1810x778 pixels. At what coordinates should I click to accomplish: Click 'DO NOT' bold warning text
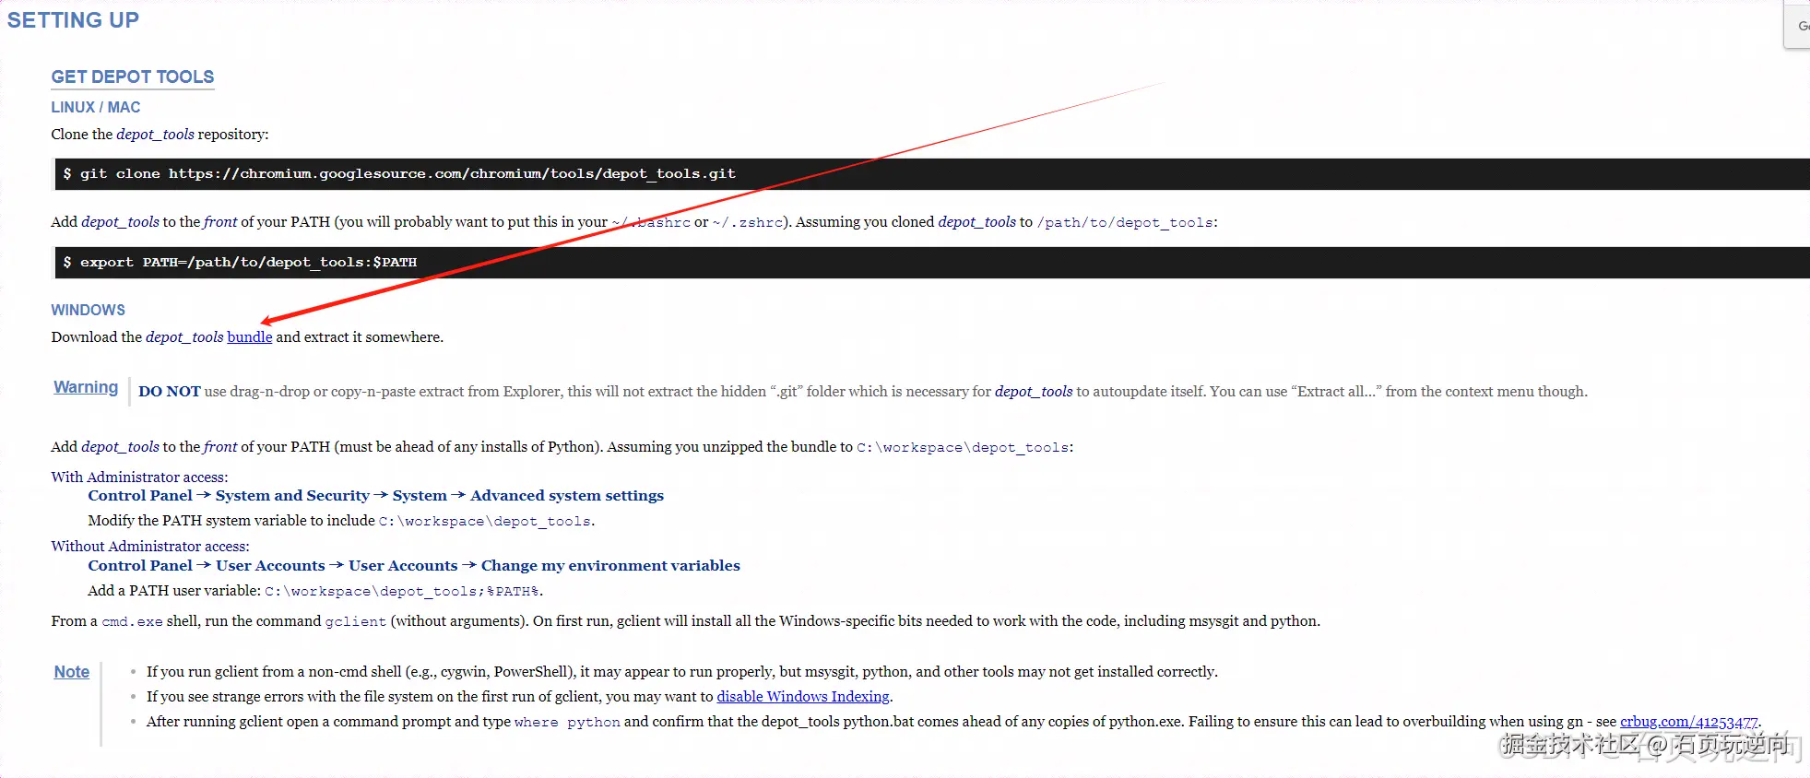[x=170, y=392]
